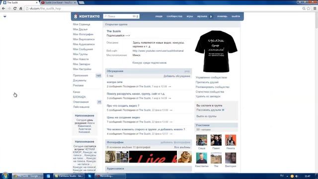318x179 pixels.
Task: Click the small dropdown arrow at top left of page
Action: (x=5, y=16)
